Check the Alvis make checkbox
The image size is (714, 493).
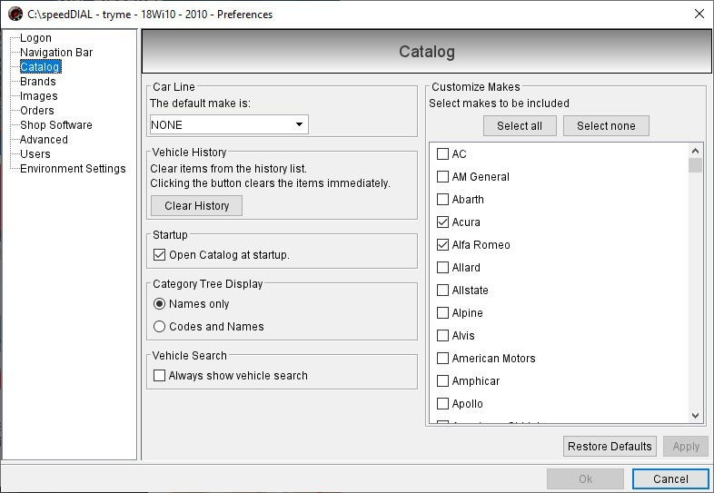coord(442,336)
